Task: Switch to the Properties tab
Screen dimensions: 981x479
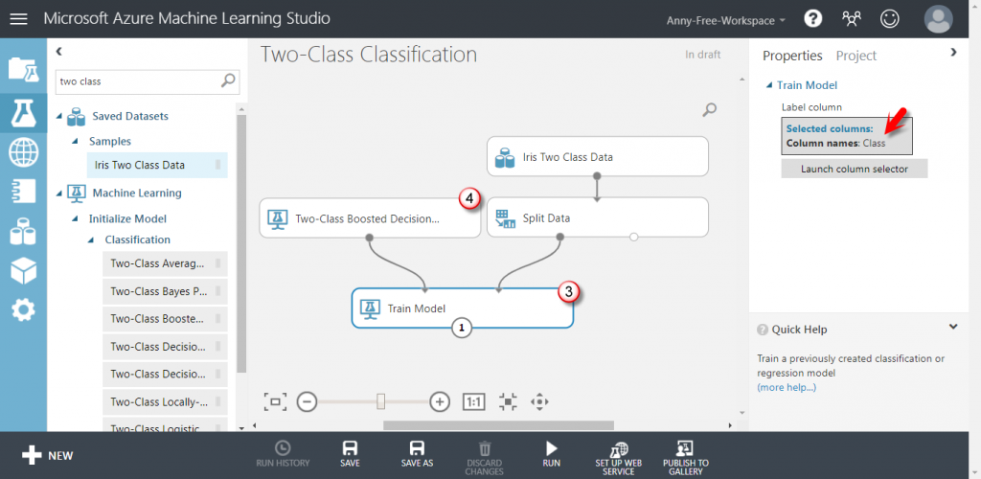Action: point(792,56)
